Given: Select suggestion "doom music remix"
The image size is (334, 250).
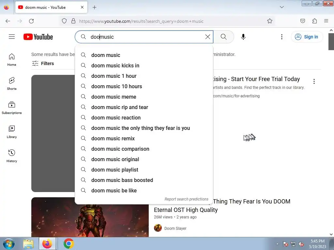Looking at the screenshot, I should point(144,138).
